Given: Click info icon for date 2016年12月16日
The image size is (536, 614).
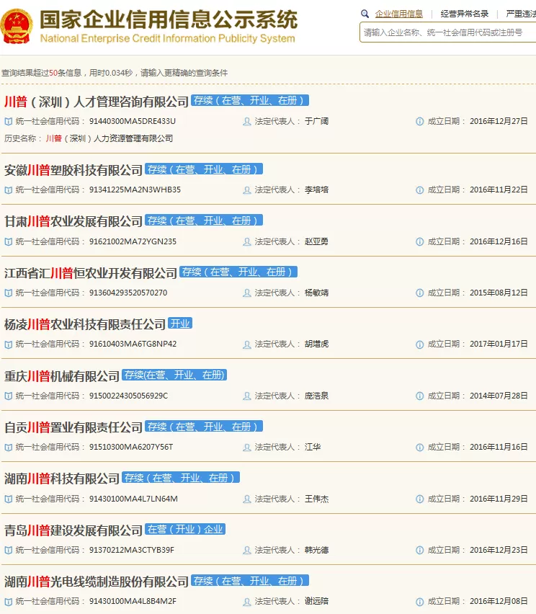Looking at the screenshot, I should [x=420, y=242].
